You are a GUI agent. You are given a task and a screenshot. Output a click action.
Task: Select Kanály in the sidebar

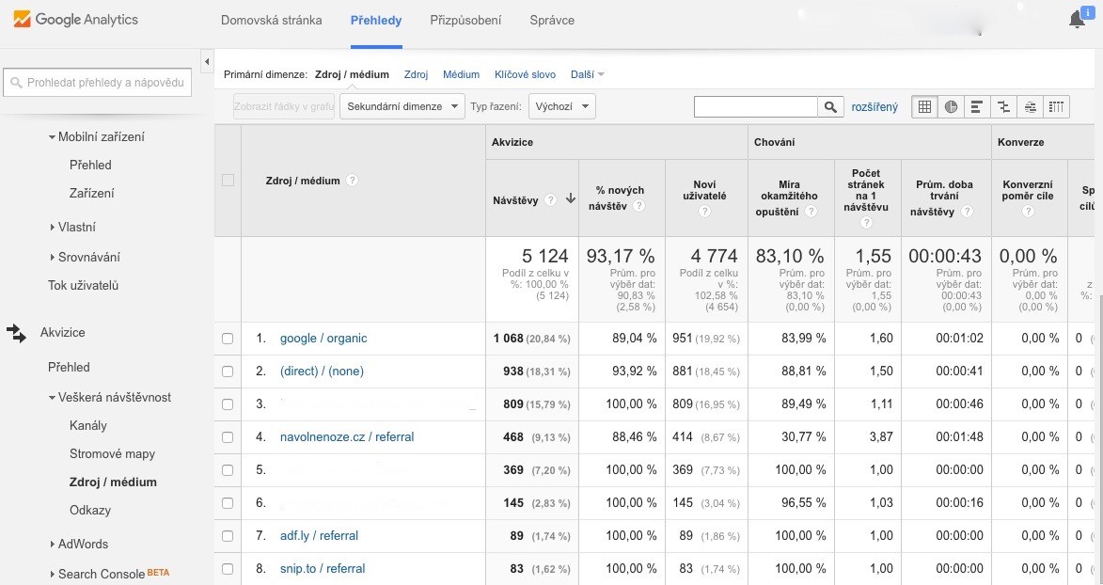[88, 425]
